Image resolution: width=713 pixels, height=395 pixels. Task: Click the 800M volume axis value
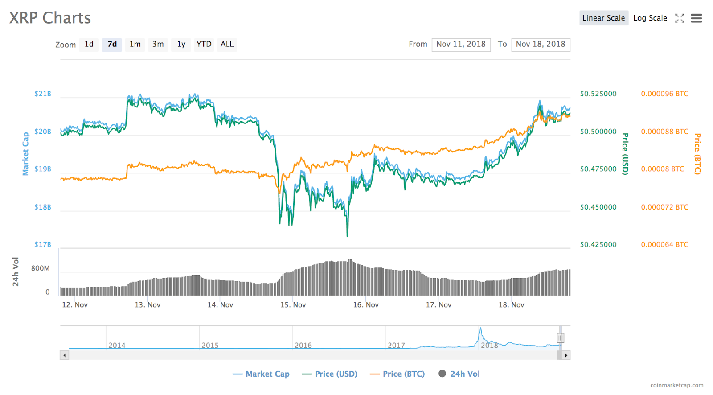pyautogui.click(x=41, y=268)
